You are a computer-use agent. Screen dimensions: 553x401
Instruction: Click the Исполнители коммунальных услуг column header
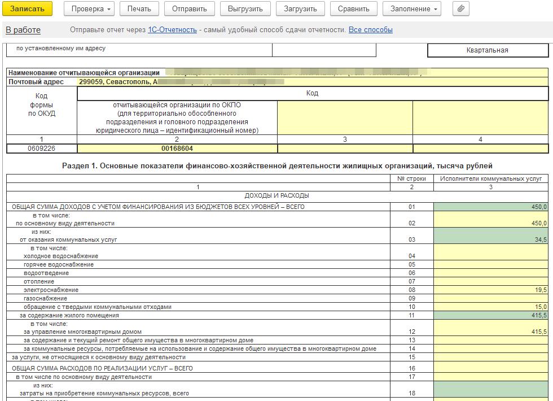(x=490, y=178)
